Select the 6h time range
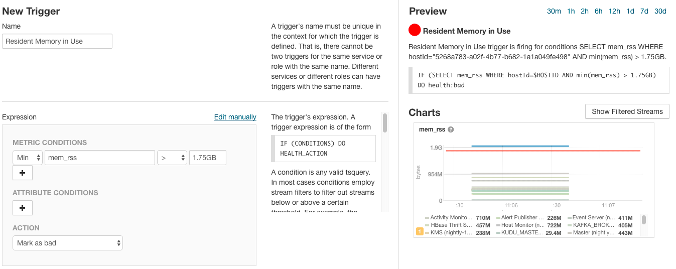The width and height of the screenshot is (676, 269). 599,11
